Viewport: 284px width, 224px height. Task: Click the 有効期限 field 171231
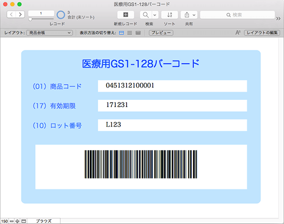172,106
